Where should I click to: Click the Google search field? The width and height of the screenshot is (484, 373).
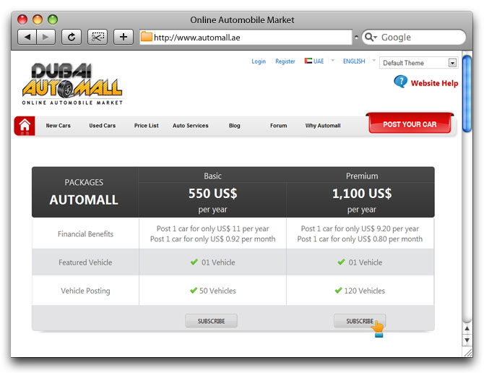[x=414, y=37]
